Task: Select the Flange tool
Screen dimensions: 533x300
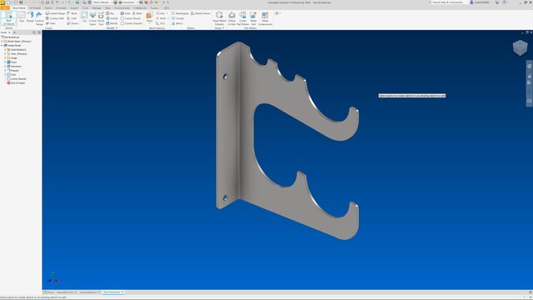Action: coord(30,17)
